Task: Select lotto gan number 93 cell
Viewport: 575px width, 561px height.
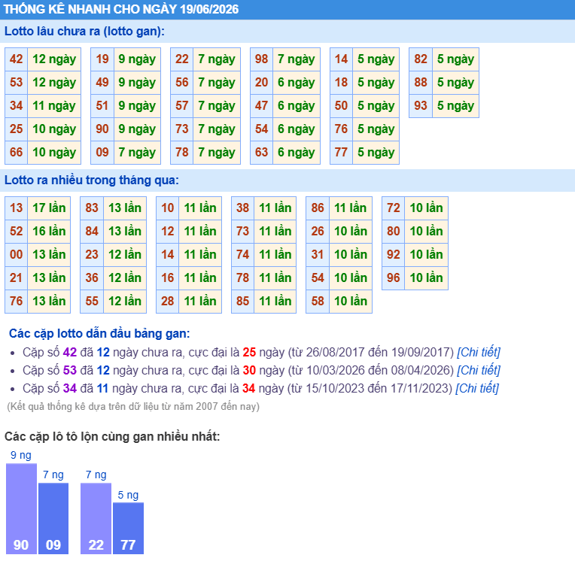Action: click(x=421, y=106)
